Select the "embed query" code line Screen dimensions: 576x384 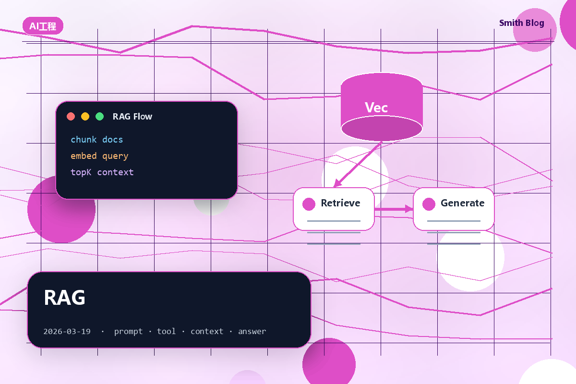99,156
